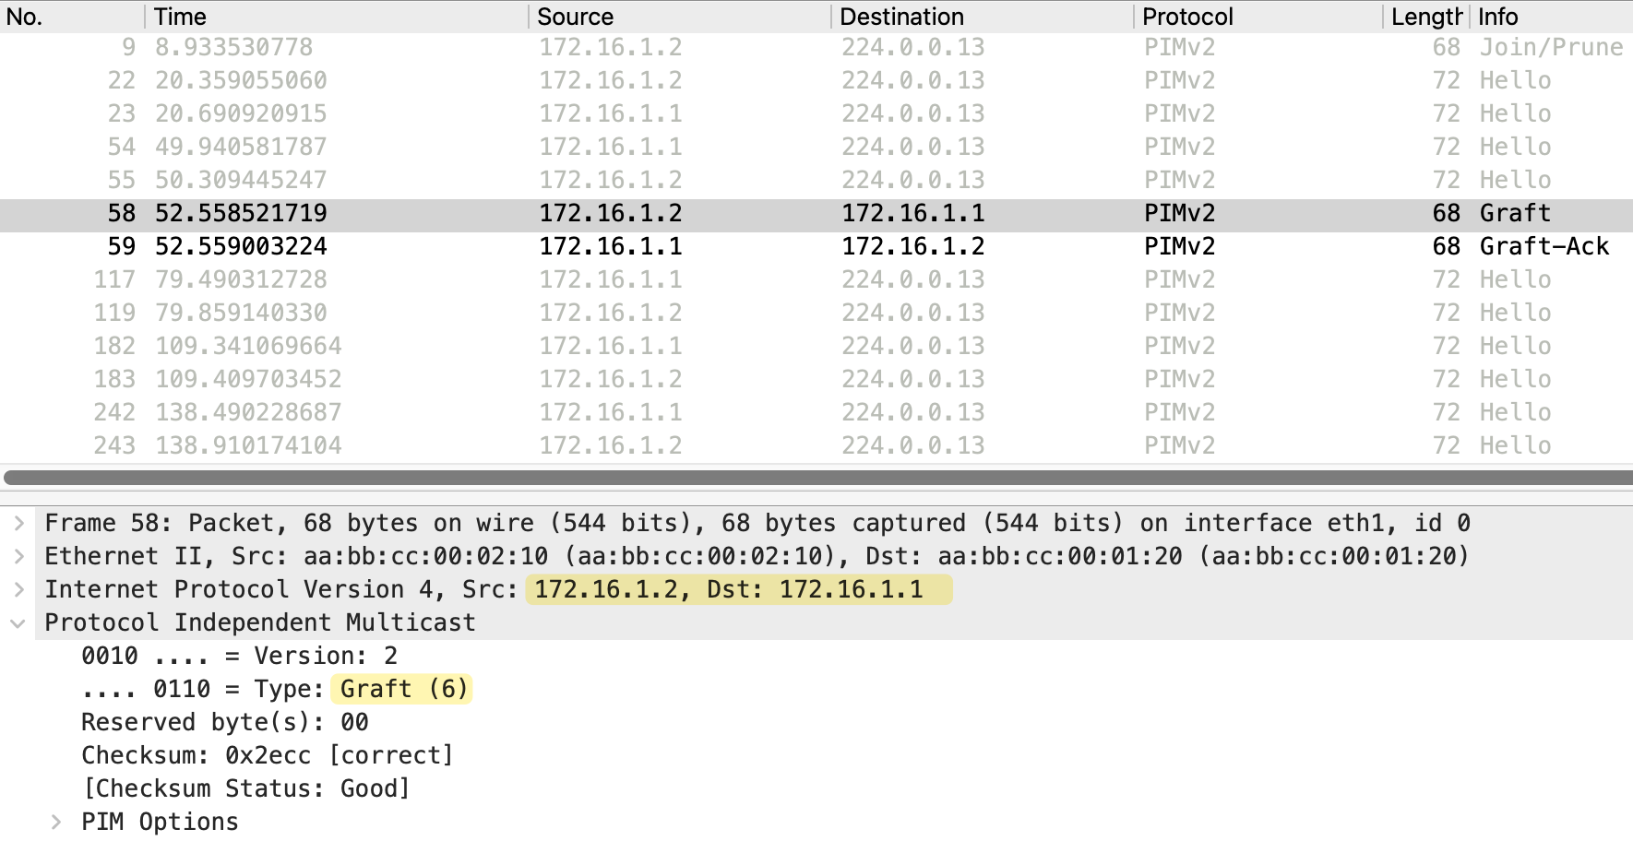
Task: Select the Type: Graft (6) field
Action: point(277,690)
